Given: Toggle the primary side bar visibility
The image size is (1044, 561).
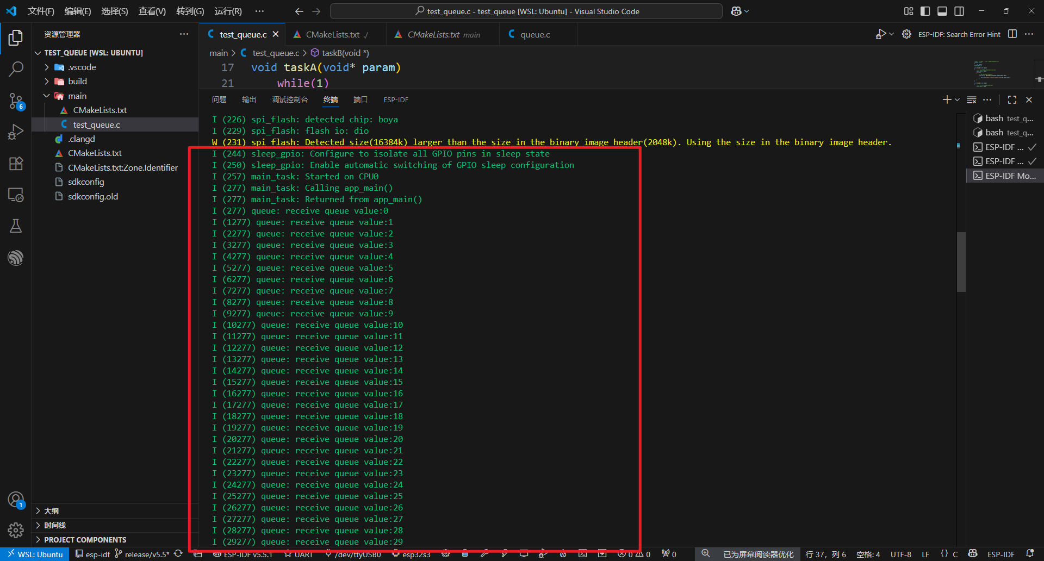Looking at the screenshot, I should (925, 11).
